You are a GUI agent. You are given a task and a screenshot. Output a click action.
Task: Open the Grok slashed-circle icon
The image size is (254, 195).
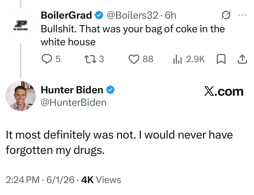(226, 15)
